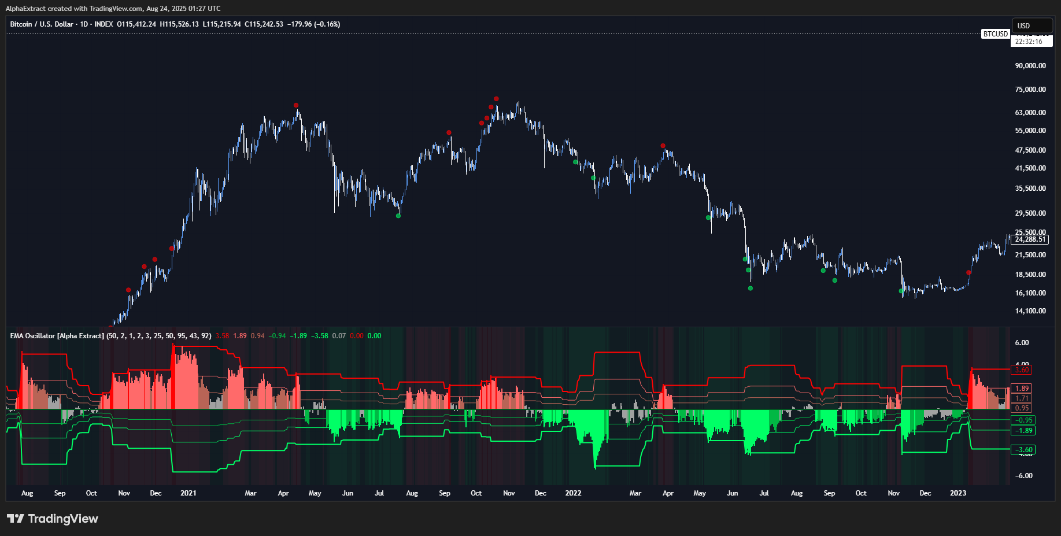Click the open value O115,412.24

(136, 24)
